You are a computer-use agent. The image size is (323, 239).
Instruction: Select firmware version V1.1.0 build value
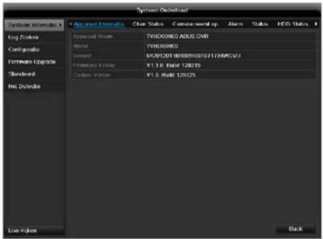click(x=173, y=66)
